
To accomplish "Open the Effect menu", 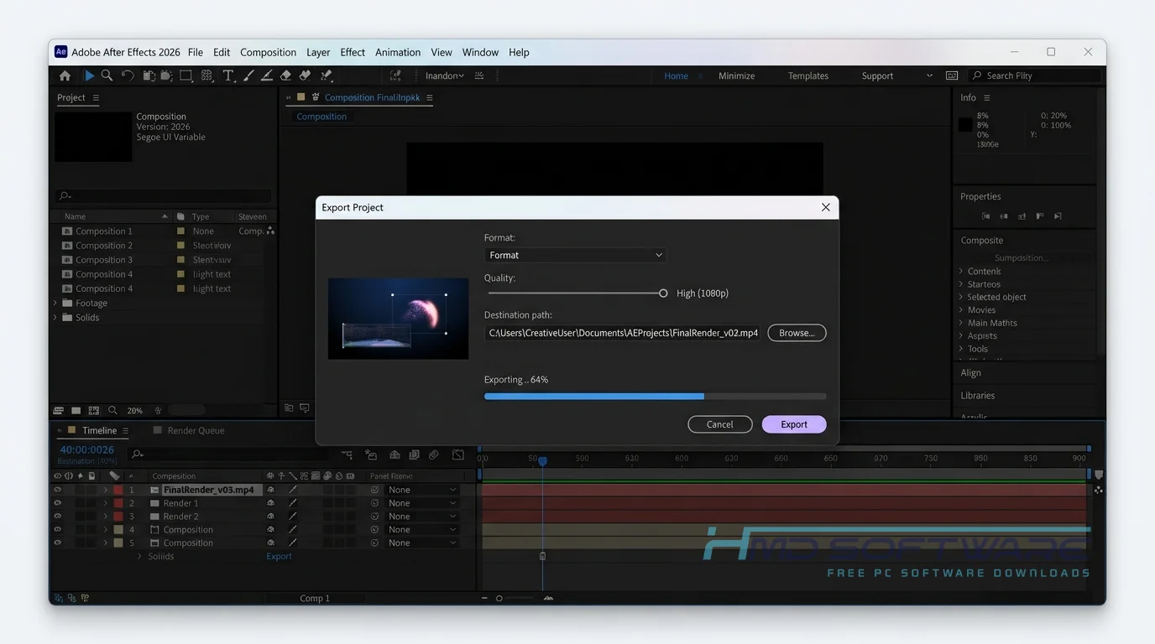I will click(x=353, y=52).
